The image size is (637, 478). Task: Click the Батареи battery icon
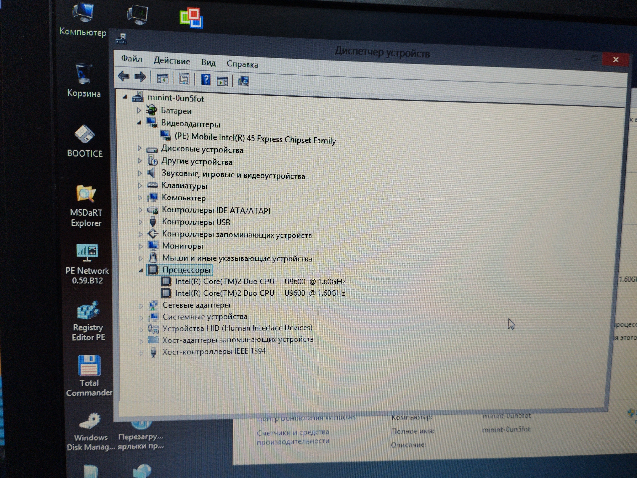pyautogui.click(x=152, y=110)
